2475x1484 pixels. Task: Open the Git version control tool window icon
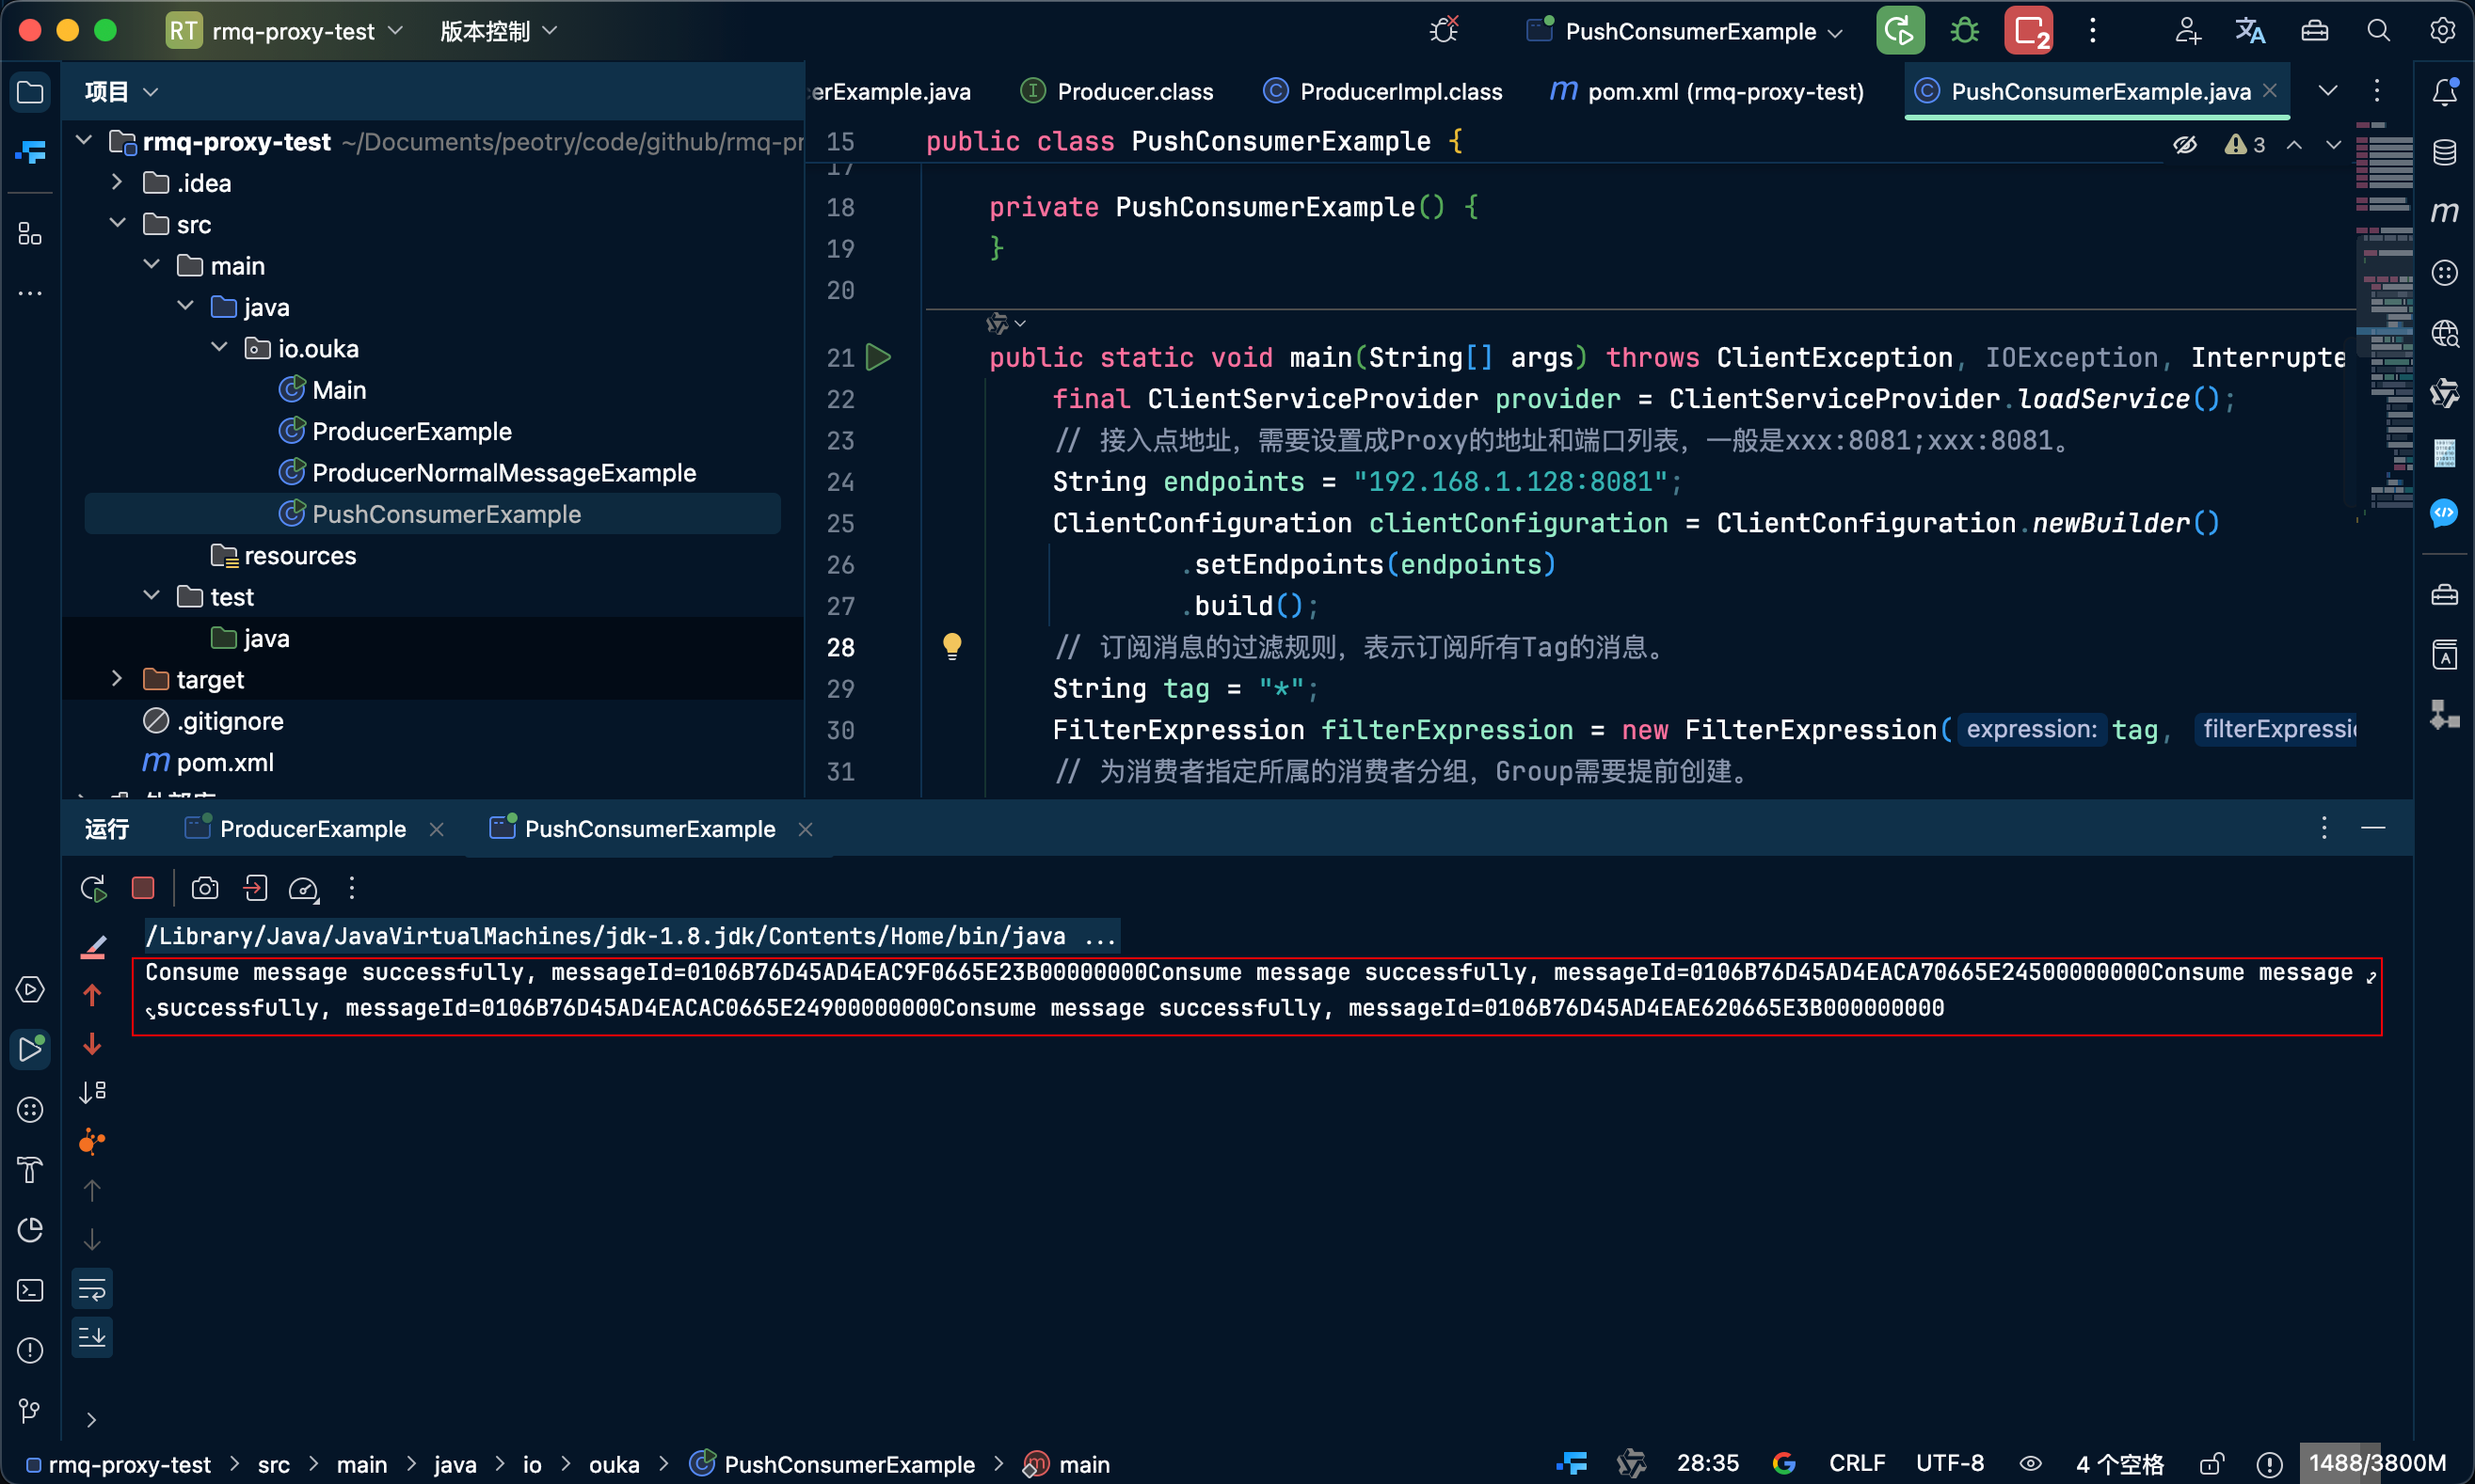coord(30,1410)
